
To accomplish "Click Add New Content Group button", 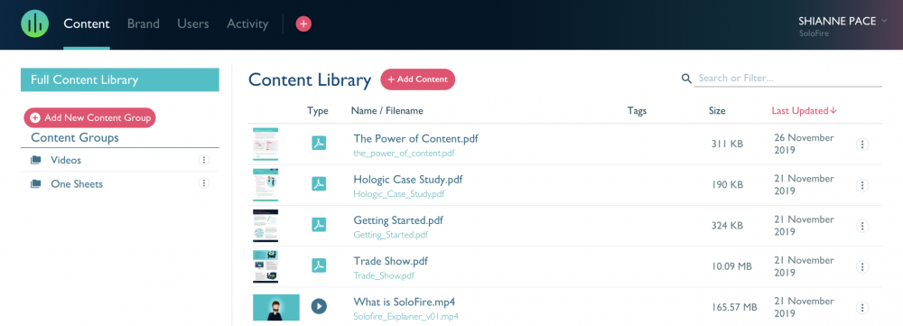I will pos(89,117).
